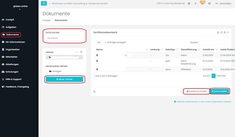Collapse the Ordner panel with minus icon
The width and height of the screenshot is (235, 137).
[x=77, y=52]
